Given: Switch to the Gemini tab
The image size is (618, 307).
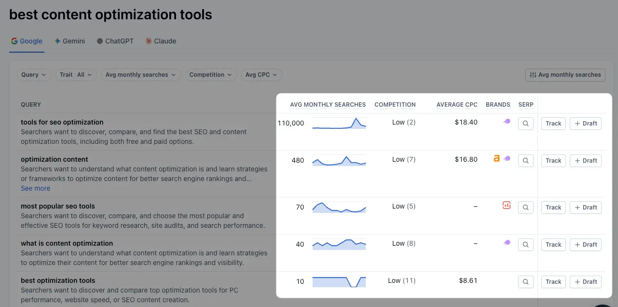Looking at the screenshot, I should click(70, 41).
